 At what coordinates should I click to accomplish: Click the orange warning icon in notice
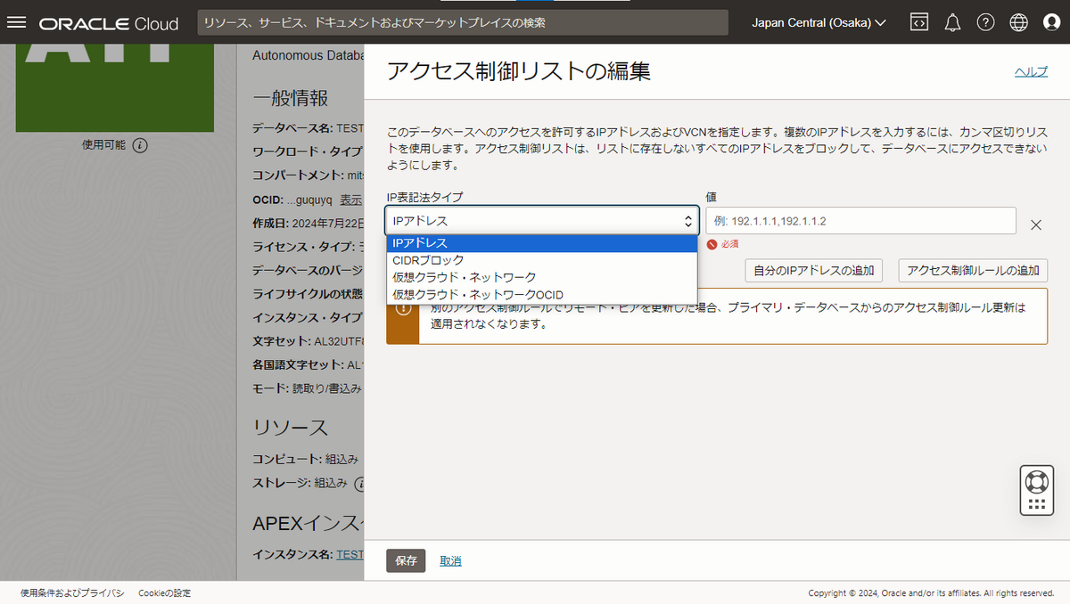tap(403, 308)
